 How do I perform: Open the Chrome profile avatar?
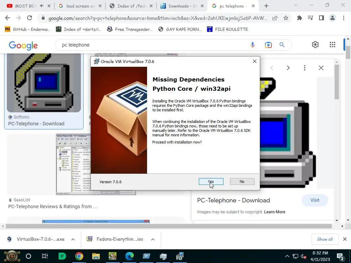(x=332, y=18)
